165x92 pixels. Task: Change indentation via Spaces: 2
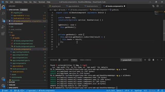(120, 90)
